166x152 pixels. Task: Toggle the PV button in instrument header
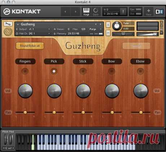161,33
